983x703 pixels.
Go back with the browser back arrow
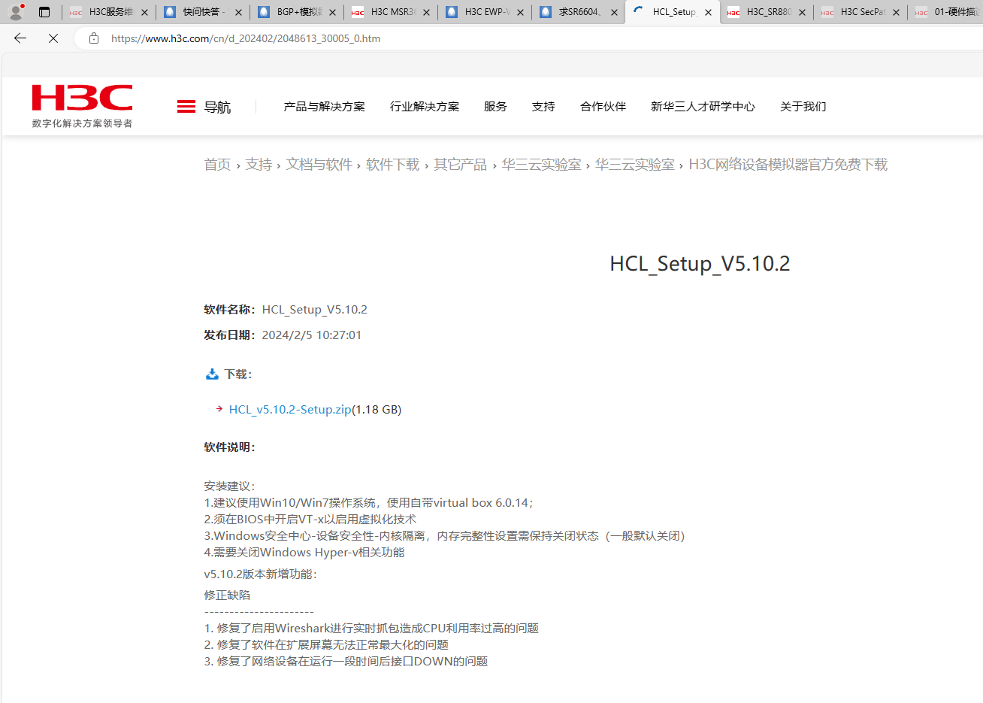tap(20, 38)
